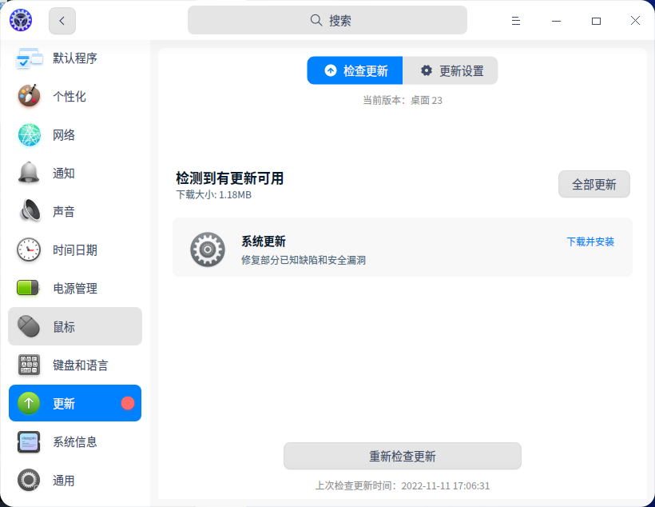This screenshot has width=655, height=507.
Task: 打开窗口的汉堡菜单
Action: point(516,21)
